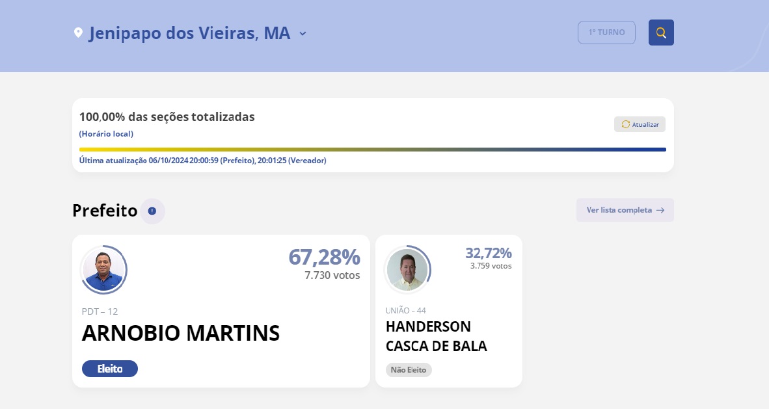
Task: Click the 67,28% vote percentage
Action: coord(324,257)
